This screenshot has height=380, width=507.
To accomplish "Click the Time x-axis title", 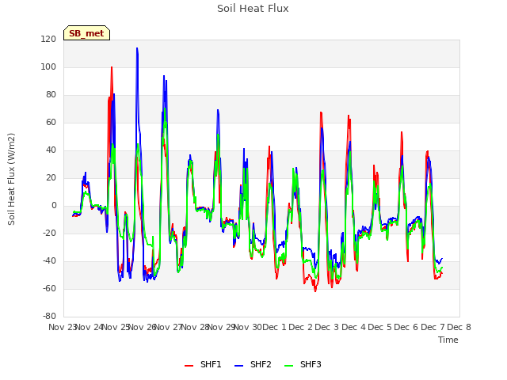I will pos(448,340).
